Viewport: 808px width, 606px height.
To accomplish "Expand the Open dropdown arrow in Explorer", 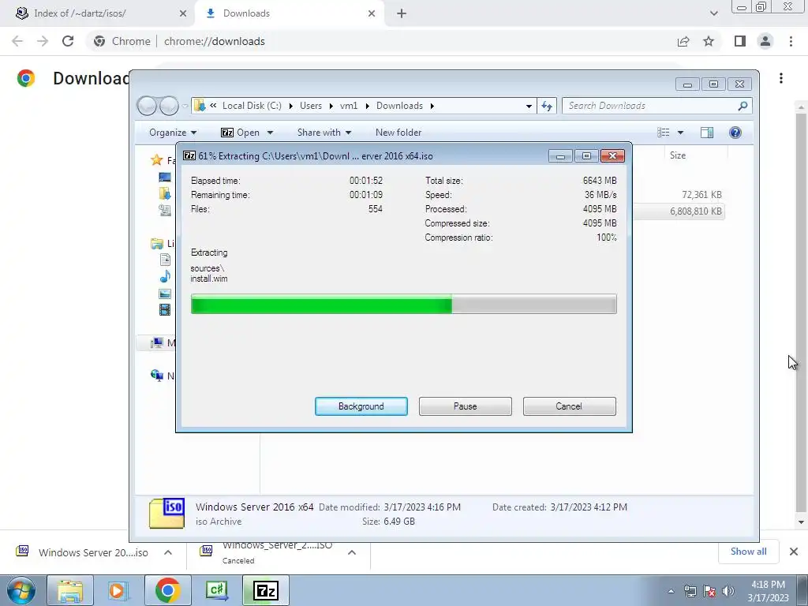I will [270, 133].
